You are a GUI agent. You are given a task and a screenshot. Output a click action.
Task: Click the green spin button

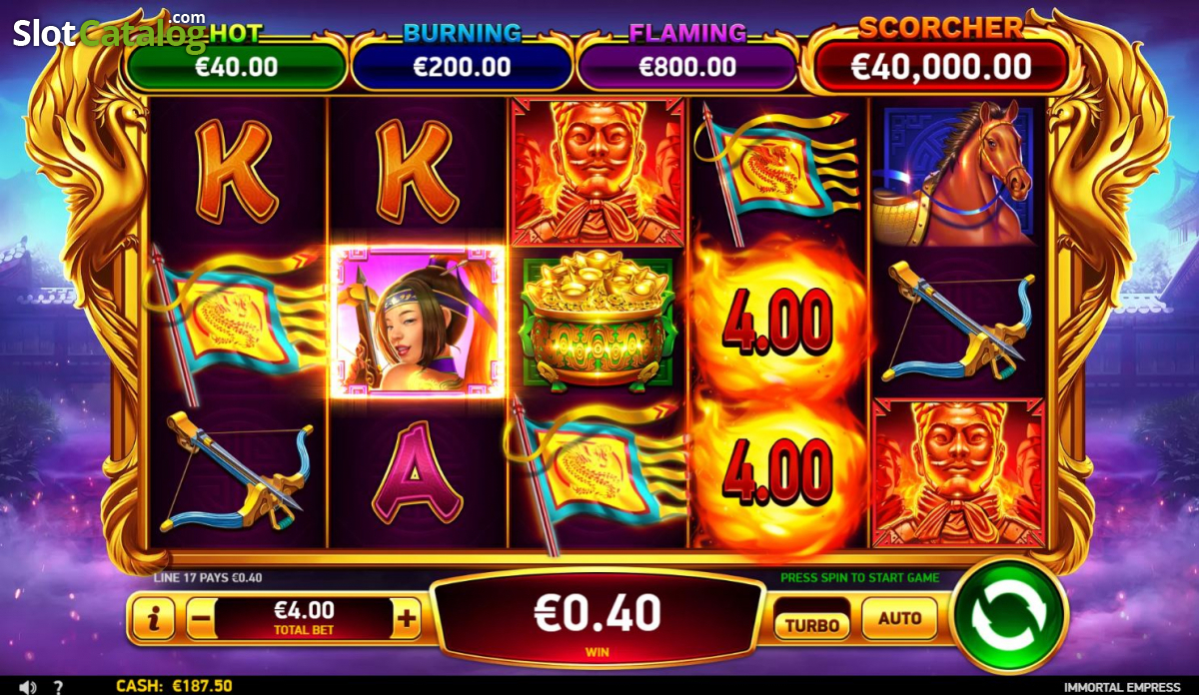coord(1009,617)
